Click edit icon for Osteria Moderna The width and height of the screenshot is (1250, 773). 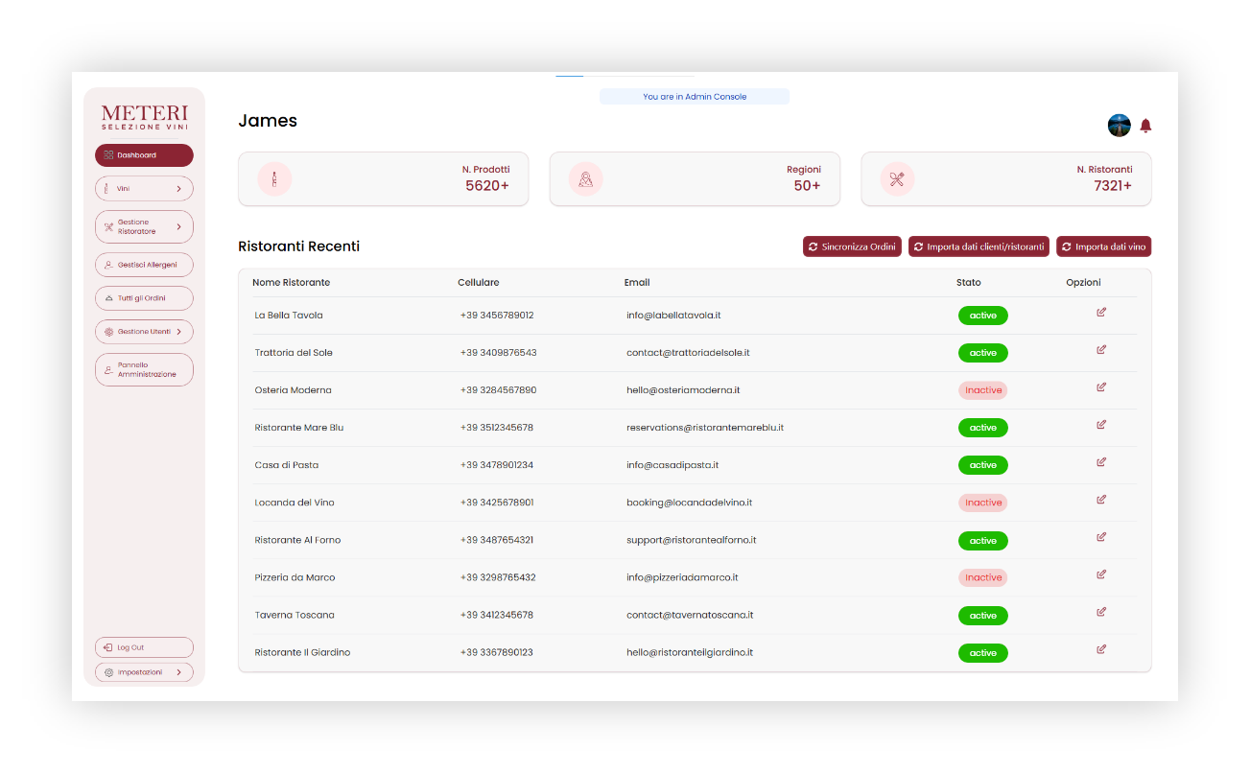(1100, 386)
